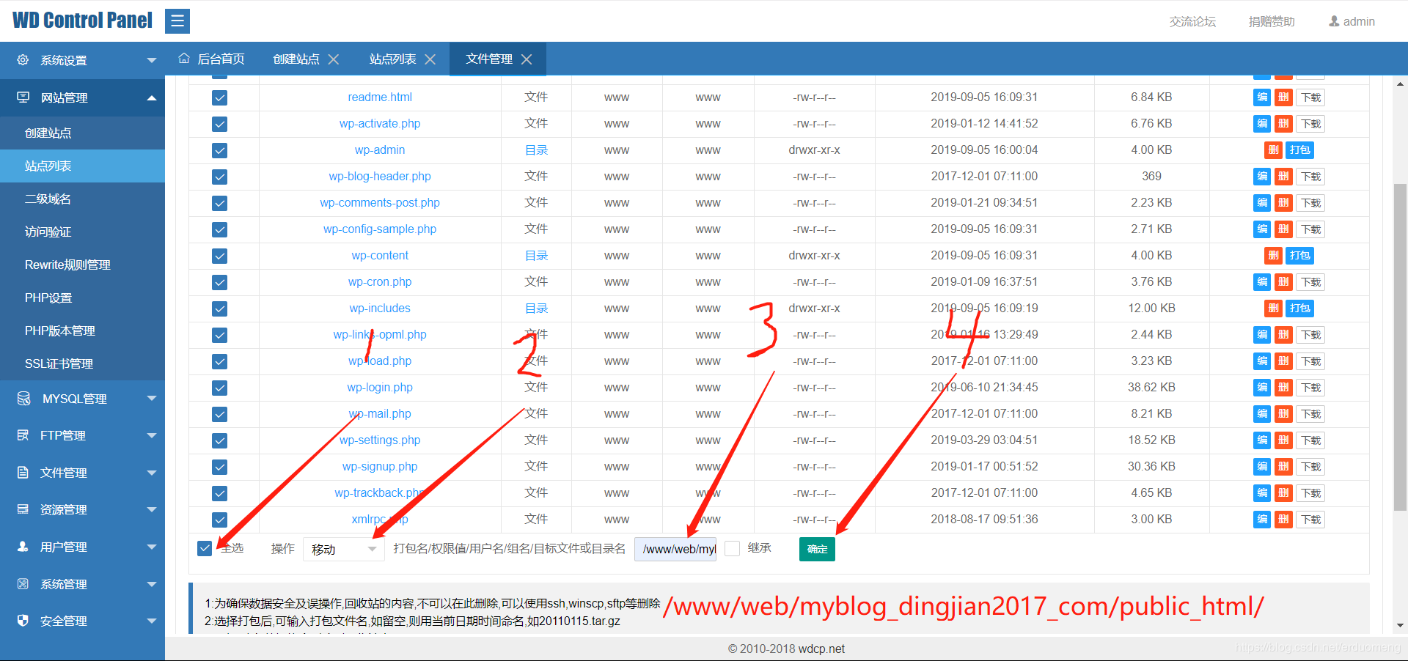Uncheck the wp-login.php row checkbox
1408x661 pixels.
pos(219,388)
